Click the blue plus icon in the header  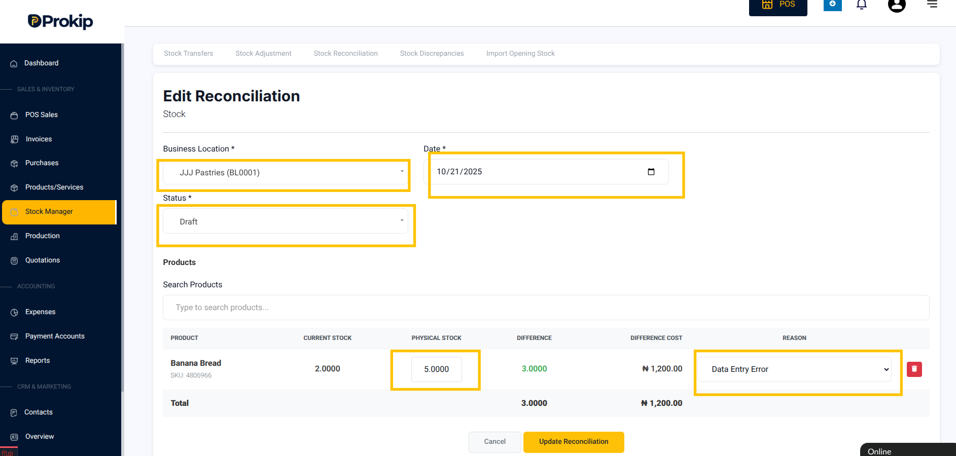832,5
